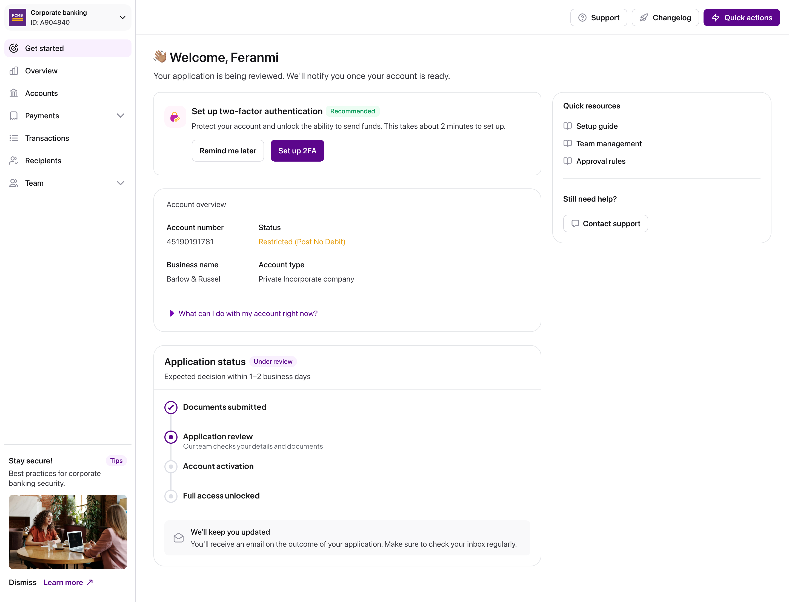The image size is (789, 602).
Task: Click account number 45190191781
Action: pyautogui.click(x=190, y=242)
